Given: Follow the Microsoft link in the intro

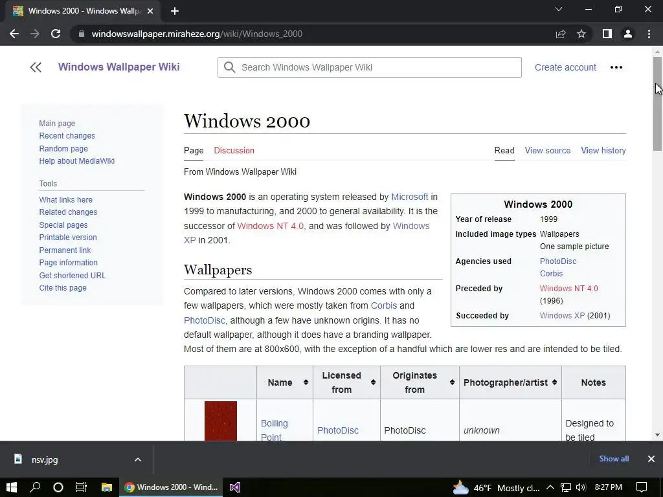Looking at the screenshot, I should tap(409, 197).
